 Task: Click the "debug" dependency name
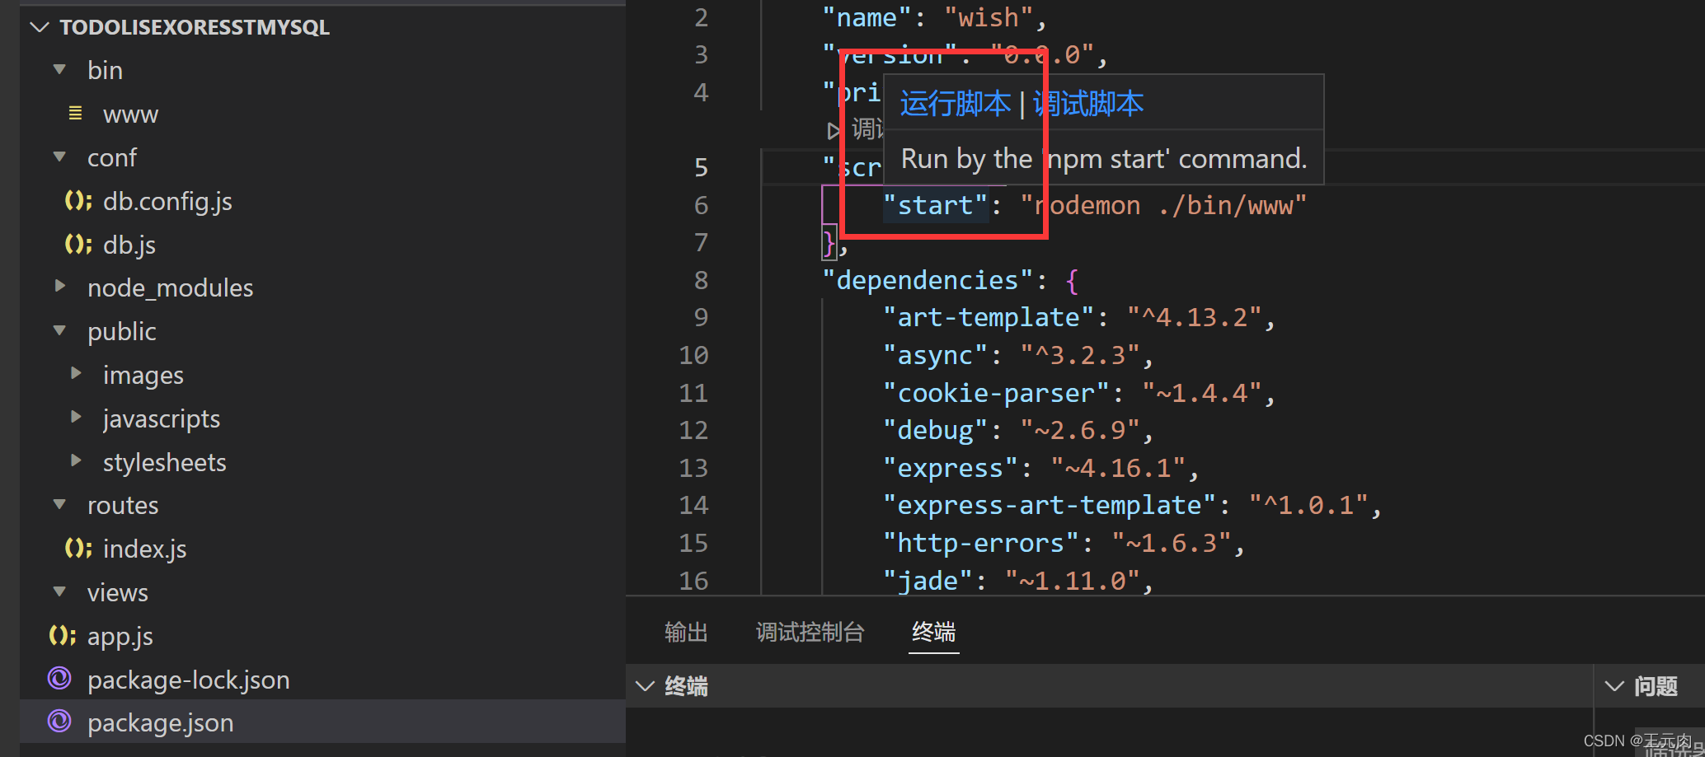click(x=935, y=430)
